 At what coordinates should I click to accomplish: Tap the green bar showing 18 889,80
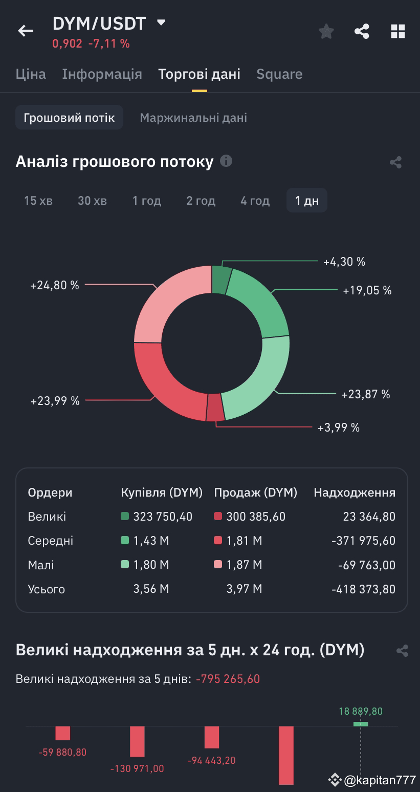[361, 724]
